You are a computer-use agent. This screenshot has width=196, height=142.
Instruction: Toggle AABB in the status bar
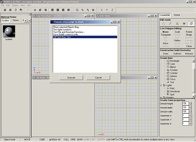[87, 140]
